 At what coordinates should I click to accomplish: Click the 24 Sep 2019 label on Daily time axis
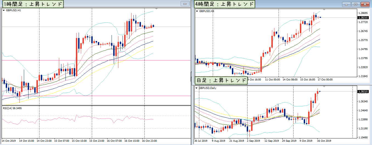[x=289, y=141]
